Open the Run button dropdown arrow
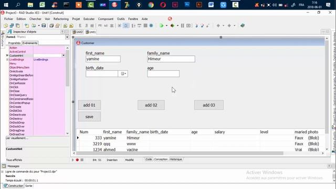 click(166, 26)
